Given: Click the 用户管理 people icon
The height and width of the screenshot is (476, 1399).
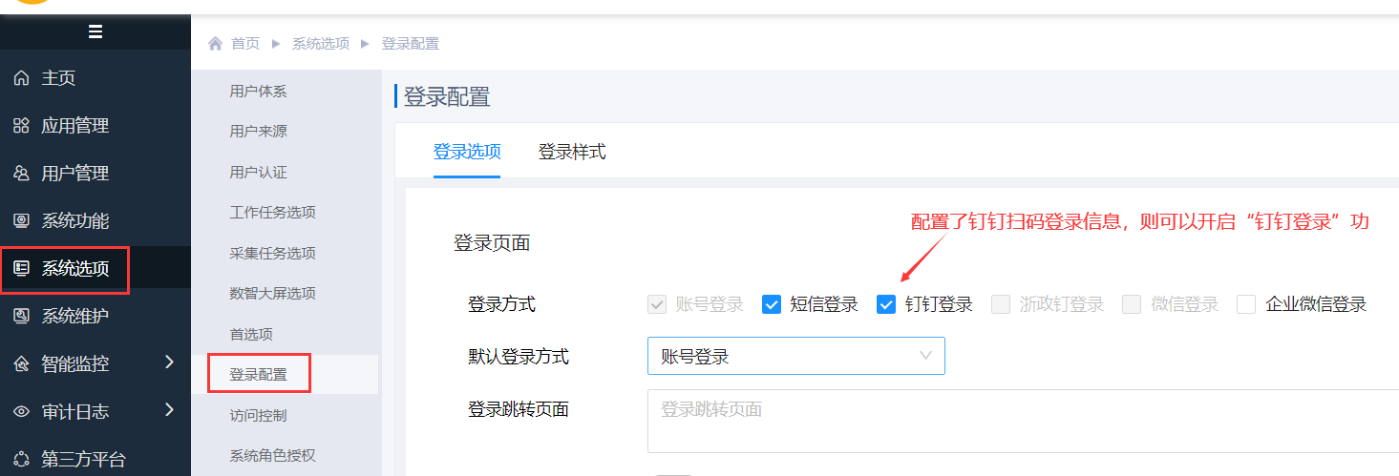Looking at the screenshot, I should pos(21,174).
